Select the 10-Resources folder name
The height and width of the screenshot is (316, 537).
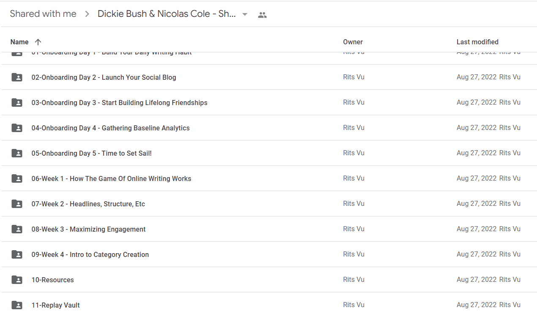click(x=53, y=280)
